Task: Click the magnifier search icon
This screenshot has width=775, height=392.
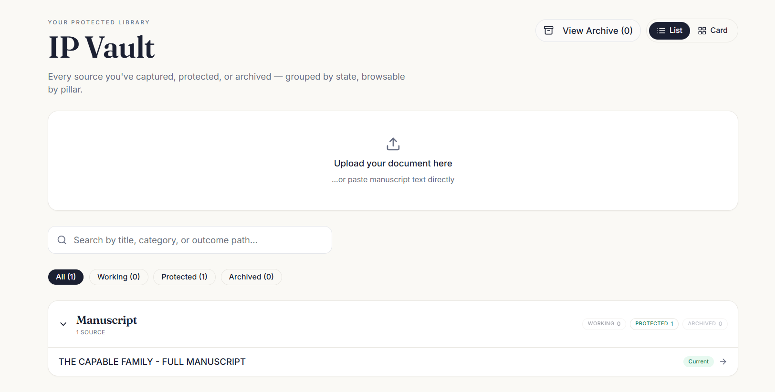Action: [62, 240]
